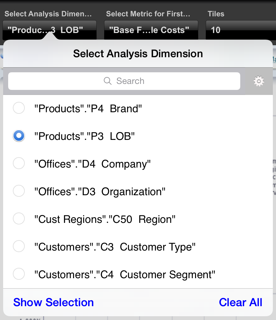This screenshot has width=276, height=320.
Task: Open the "Base F...le Costs" metric dropdown
Action: click(x=151, y=30)
